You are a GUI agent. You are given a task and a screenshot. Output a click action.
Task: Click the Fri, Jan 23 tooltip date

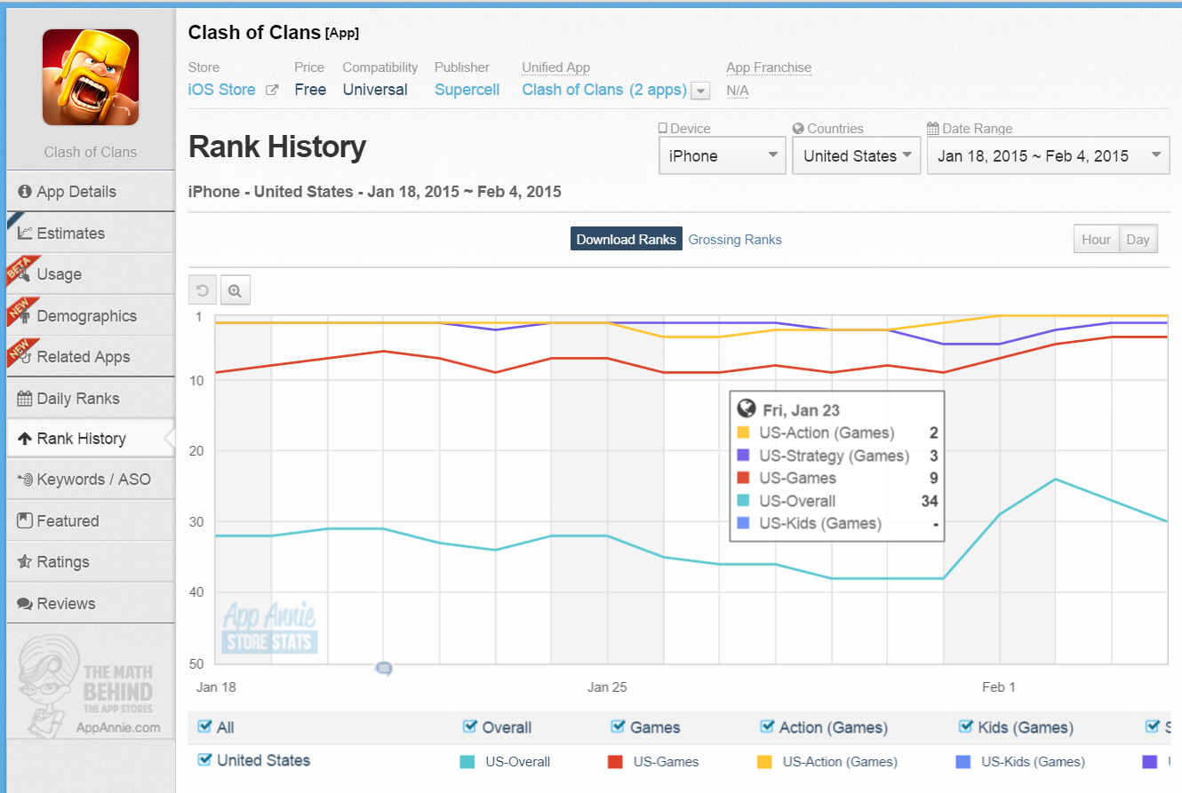click(802, 410)
